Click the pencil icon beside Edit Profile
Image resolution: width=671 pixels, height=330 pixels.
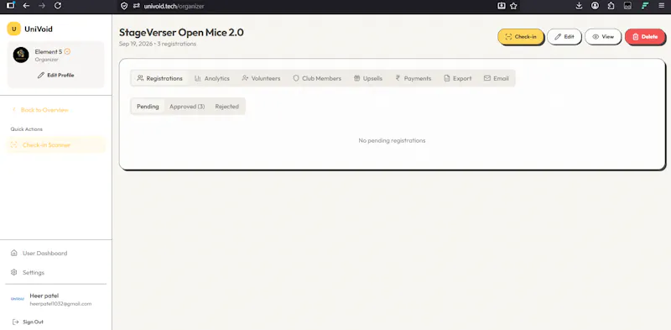click(41, 75)
